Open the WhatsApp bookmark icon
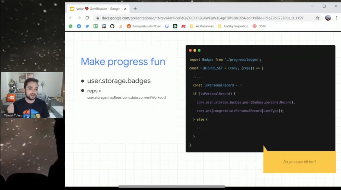This screenshot has height=190, width=341. [70, 26]
